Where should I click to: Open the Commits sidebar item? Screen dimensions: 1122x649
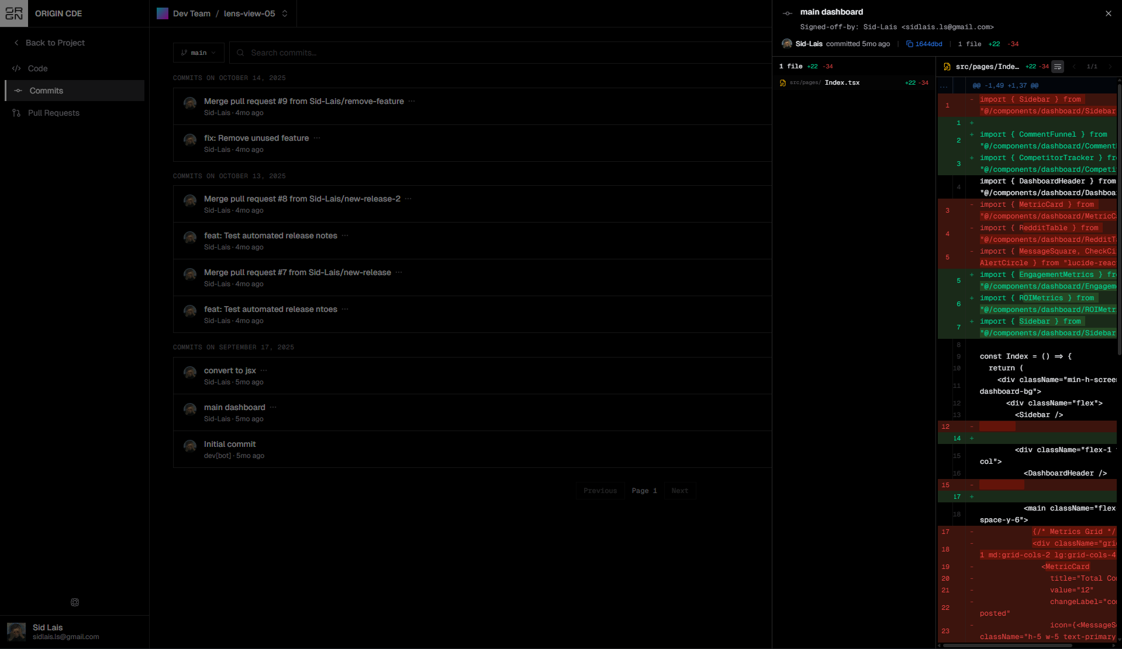coord(46,91)
